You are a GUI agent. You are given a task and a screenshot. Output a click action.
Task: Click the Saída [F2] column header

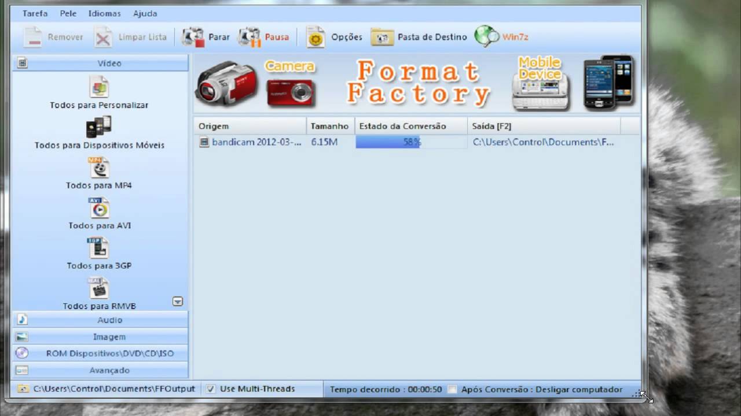[544, 126]
